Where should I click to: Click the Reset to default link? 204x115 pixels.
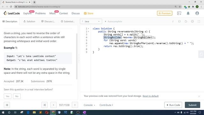(150, 96)
